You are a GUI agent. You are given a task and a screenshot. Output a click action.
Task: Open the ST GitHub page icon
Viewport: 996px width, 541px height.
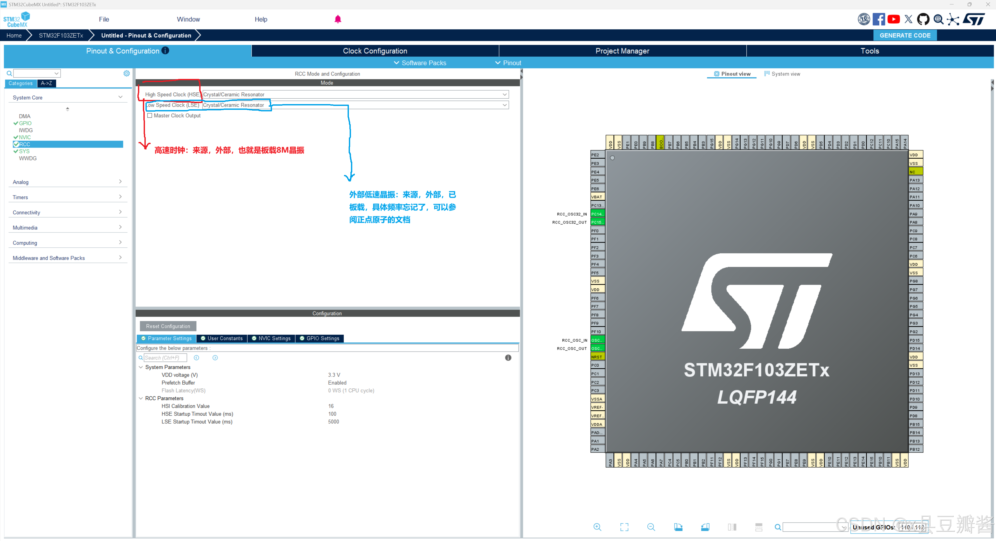(x=923, y=19)
